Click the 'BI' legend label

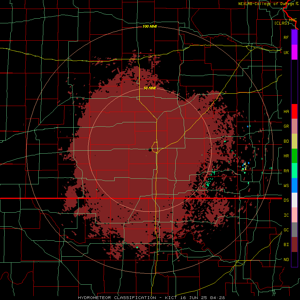click(x=286, y=245)
